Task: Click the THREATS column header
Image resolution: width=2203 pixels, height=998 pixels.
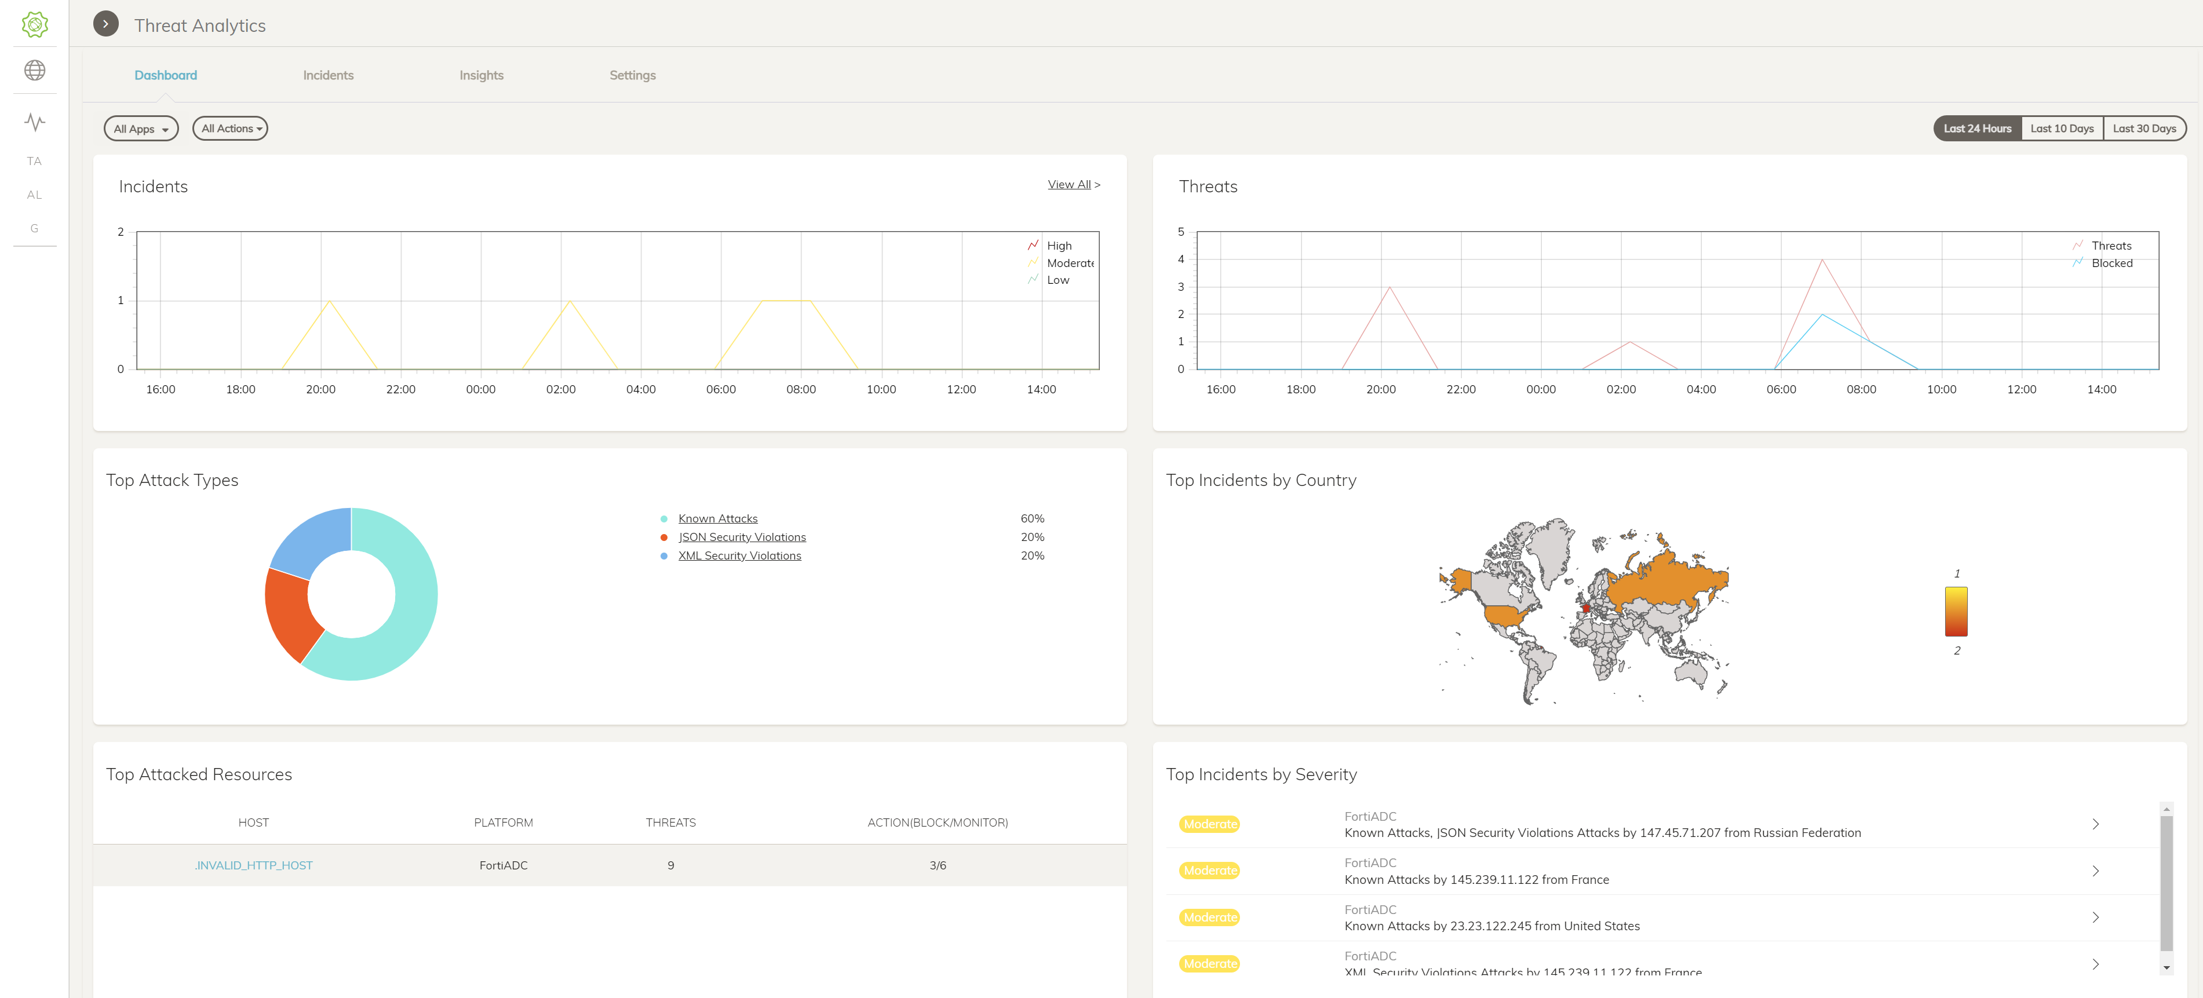Action: (x=670, y=822)
